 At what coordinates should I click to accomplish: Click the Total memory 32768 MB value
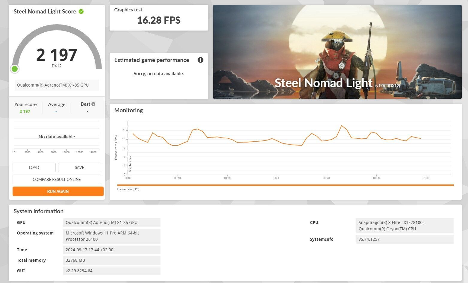click(112, 260)
